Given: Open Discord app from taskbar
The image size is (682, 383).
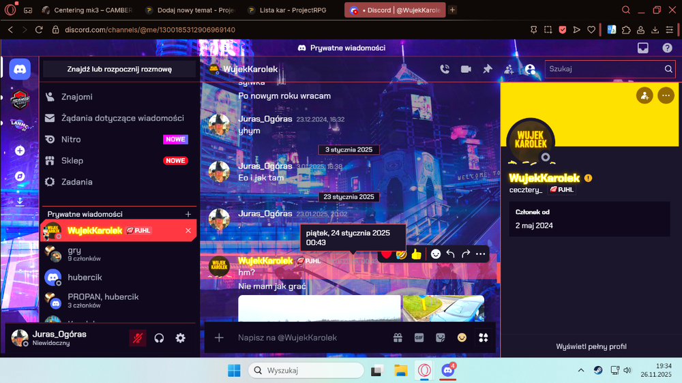Looking at the screenshot, I should coord(448,371).
